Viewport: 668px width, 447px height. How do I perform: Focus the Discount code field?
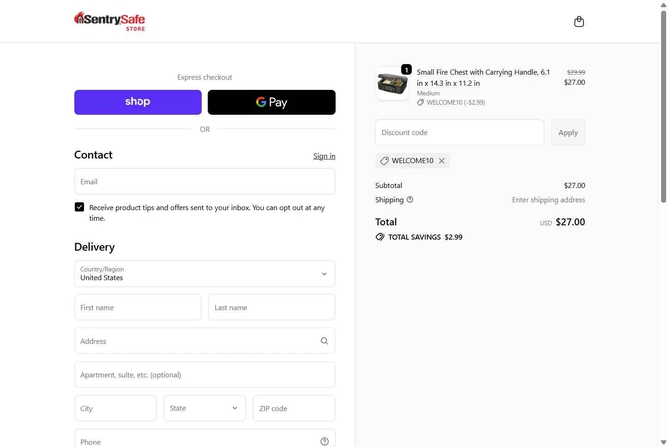point(460,133)
